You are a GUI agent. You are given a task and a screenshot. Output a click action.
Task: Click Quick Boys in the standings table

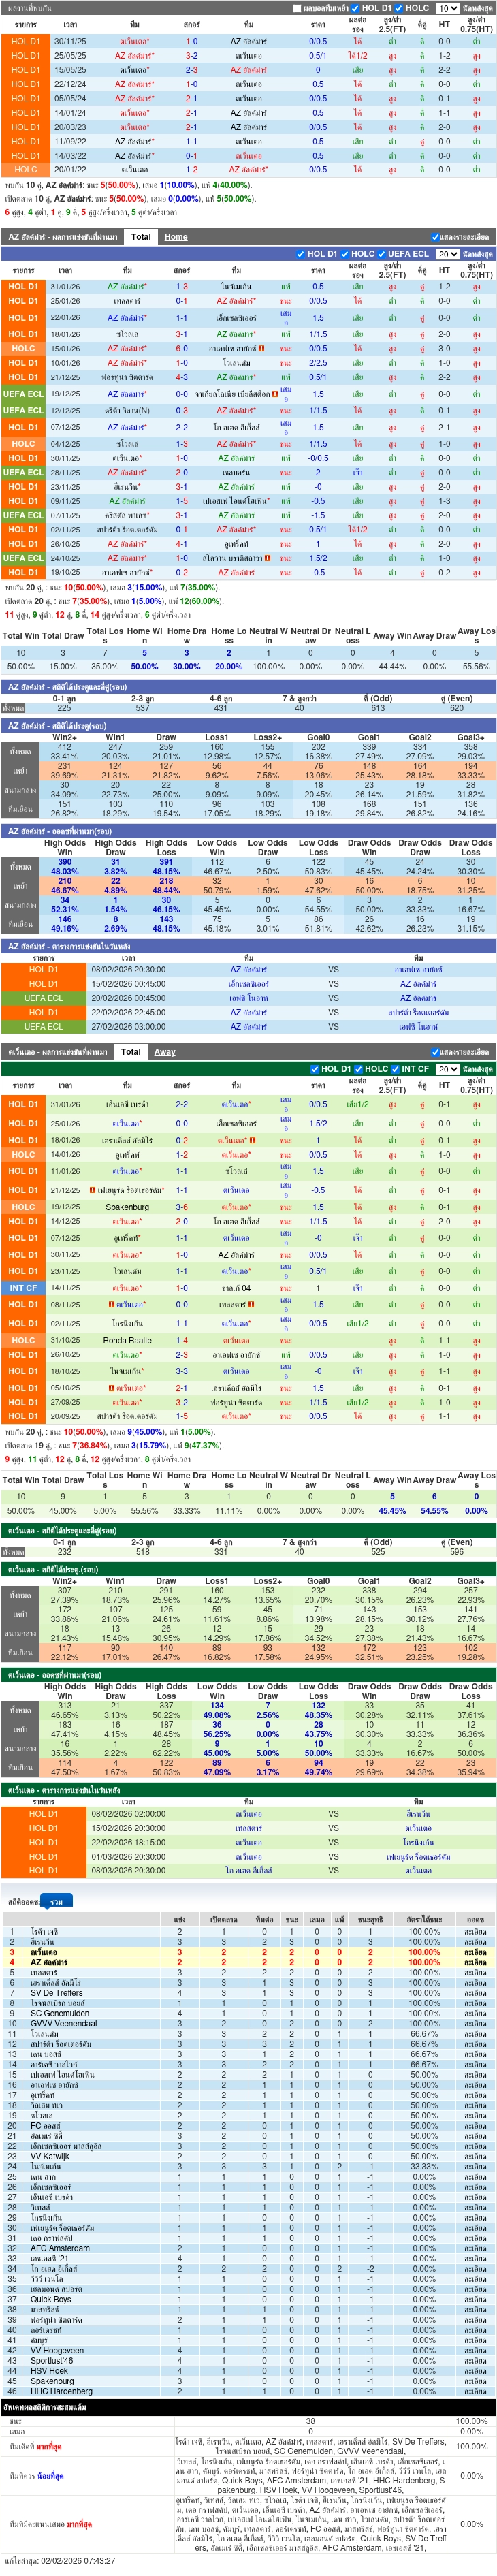(x=50, y=2299)
